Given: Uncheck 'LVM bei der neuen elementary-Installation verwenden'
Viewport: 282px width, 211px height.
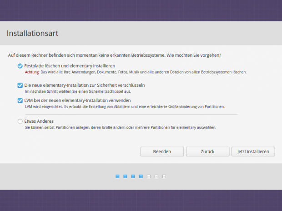Looking at the screenshot, I should coord(20,100).
